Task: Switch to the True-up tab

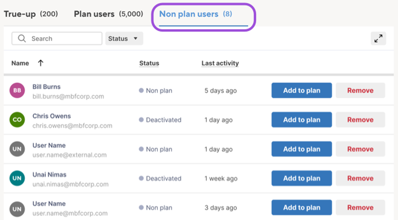Action: pos(31,14)
